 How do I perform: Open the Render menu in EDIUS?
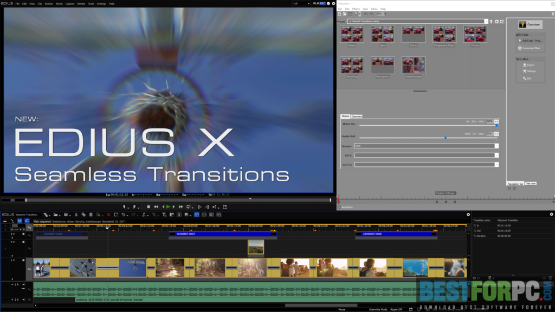tap(81, 4)
